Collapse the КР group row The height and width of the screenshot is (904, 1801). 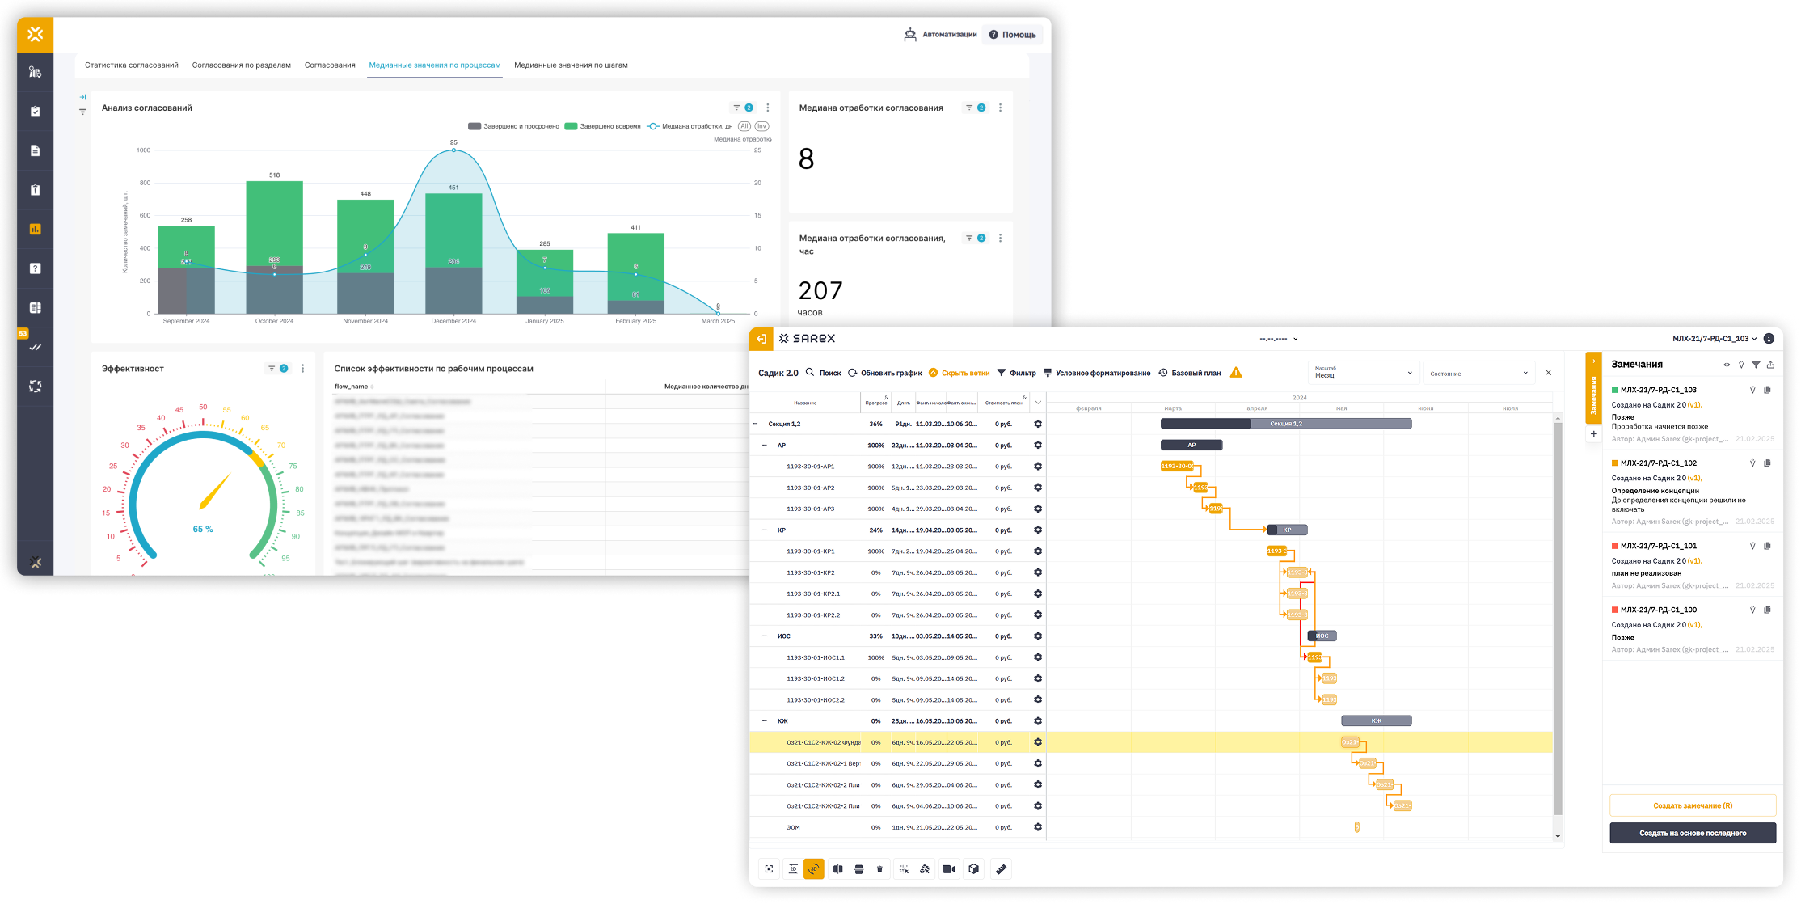(765, 530)
